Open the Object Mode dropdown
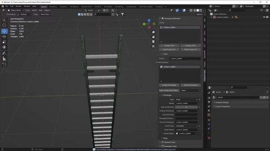This screenshot has height=151, width=270. pyautogui.click(x=16, y=10)
